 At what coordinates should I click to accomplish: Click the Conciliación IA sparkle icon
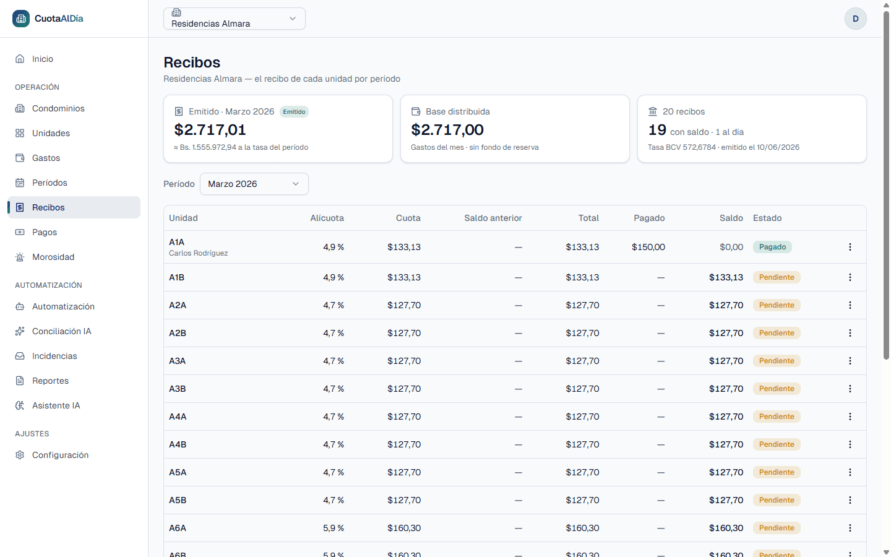pos(20,331)
